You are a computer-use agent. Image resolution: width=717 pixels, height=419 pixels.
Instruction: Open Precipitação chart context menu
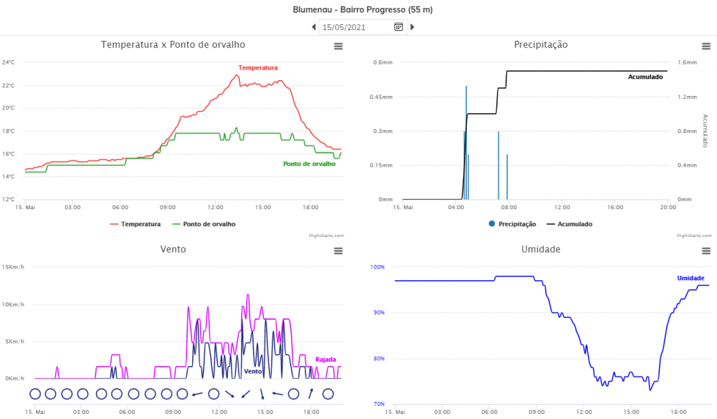tap(706, 47)
